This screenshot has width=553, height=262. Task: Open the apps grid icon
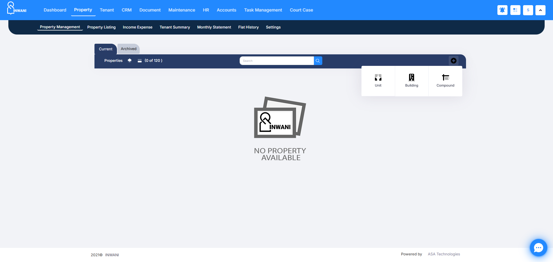[x=515, y=10]
